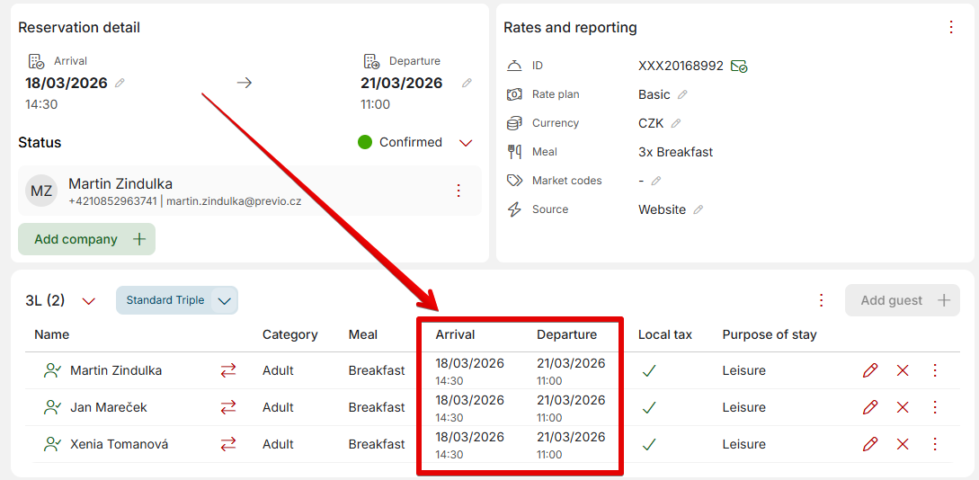Expand the Confirmed status dropdown
Viewport: 979px width, 480px height.
coord(466,143)
